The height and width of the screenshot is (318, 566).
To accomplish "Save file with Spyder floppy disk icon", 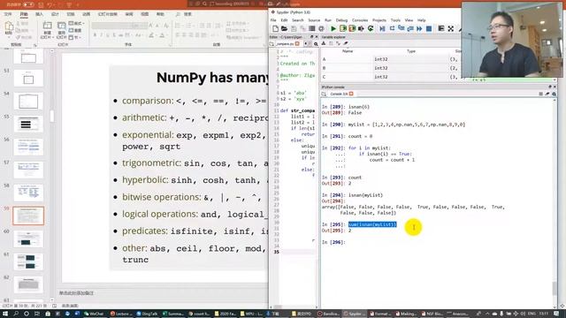I will [x=294, y=28].
